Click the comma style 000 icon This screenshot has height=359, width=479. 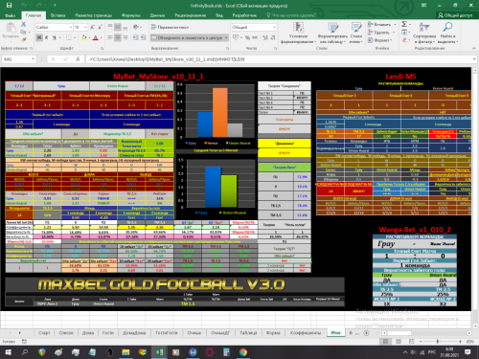(255, 37)
